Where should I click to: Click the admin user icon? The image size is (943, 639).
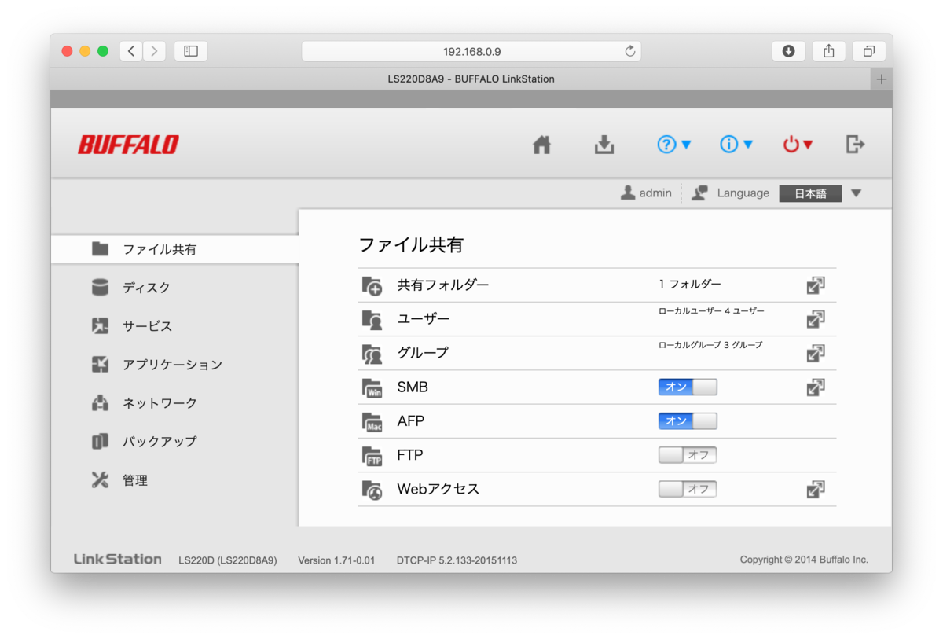click(x=628, y=193)
